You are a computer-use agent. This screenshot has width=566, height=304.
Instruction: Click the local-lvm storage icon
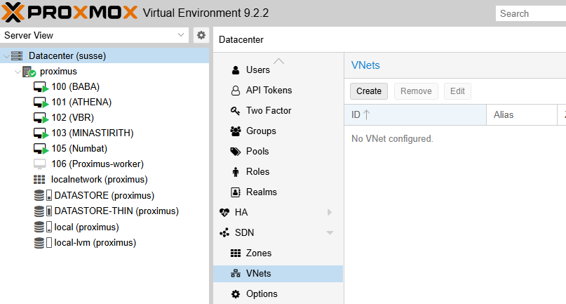point(43,242)
